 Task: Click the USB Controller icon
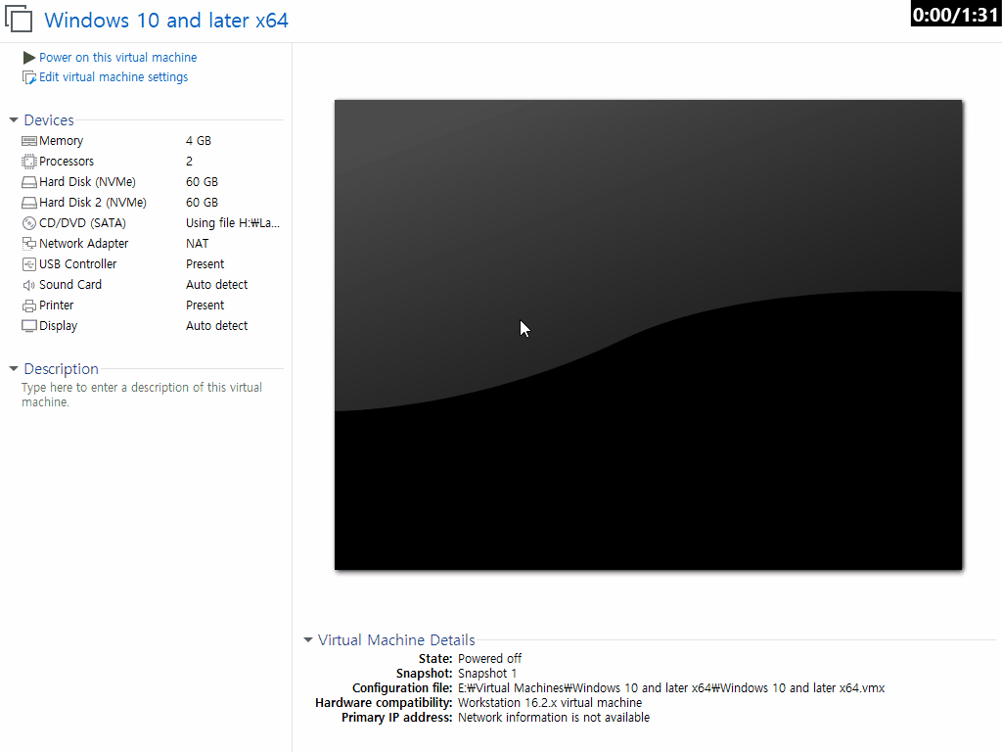coord(28,264)
